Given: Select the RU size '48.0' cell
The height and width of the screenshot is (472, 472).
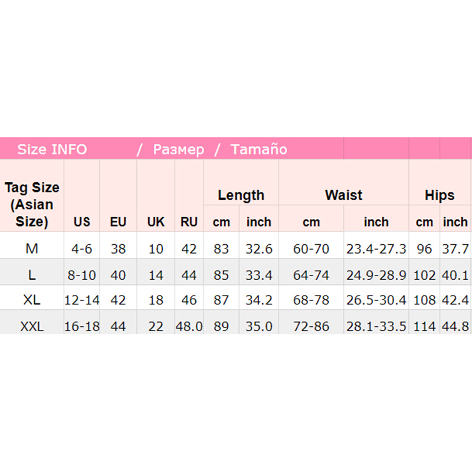Looking at the screenshot, I should (x=189, y=326).
